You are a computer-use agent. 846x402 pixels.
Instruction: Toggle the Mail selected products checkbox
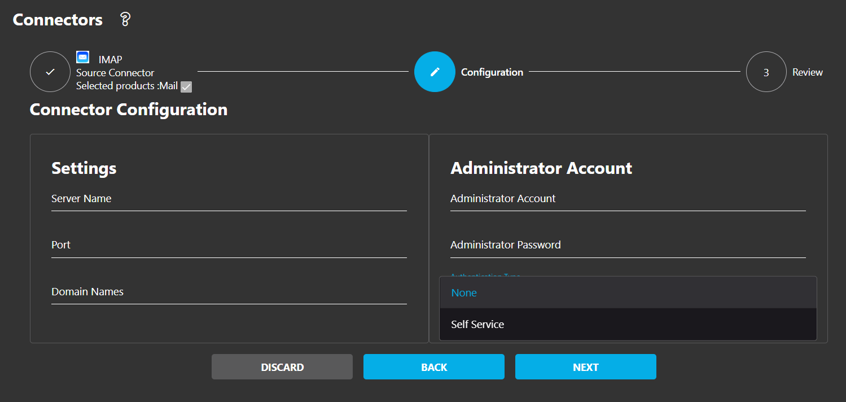pyautogui.click(x=186, y=86)
